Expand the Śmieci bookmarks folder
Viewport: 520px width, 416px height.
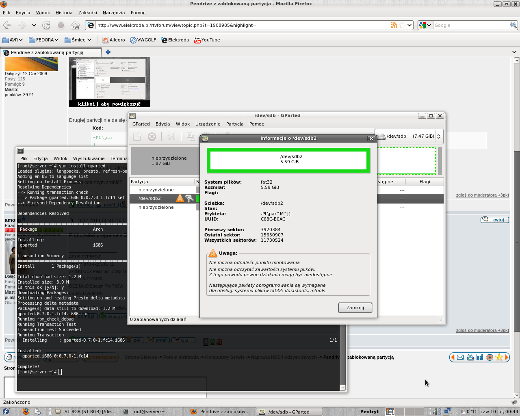[x=78, y=40]
